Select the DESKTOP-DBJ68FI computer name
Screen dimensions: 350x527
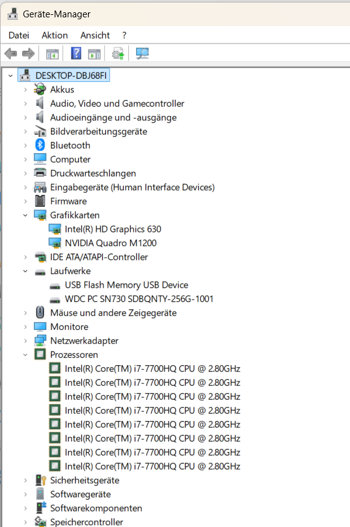coord(71,76)
